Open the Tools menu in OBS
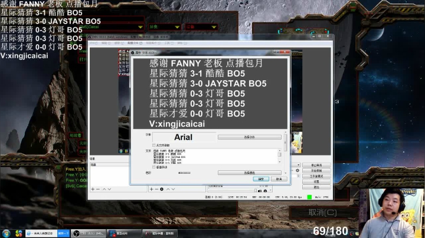425x238 pixels. tap(168, 43)
